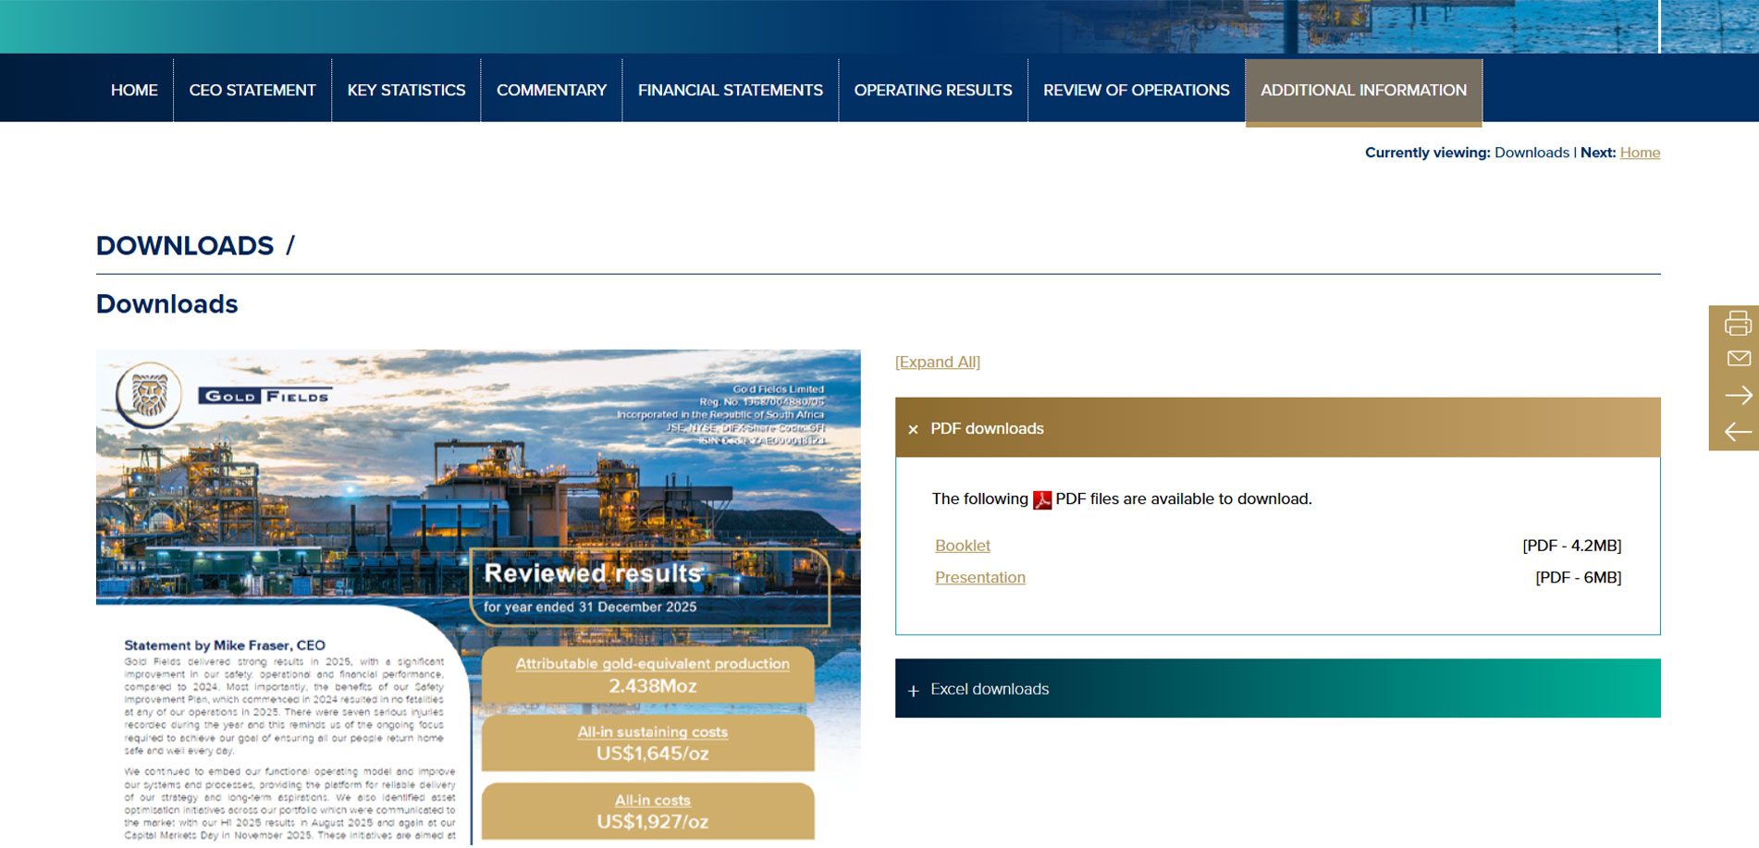Open Commentary navigation item
The height and width of the screenshot is (848, 1759).
click(x=551, y=90)
